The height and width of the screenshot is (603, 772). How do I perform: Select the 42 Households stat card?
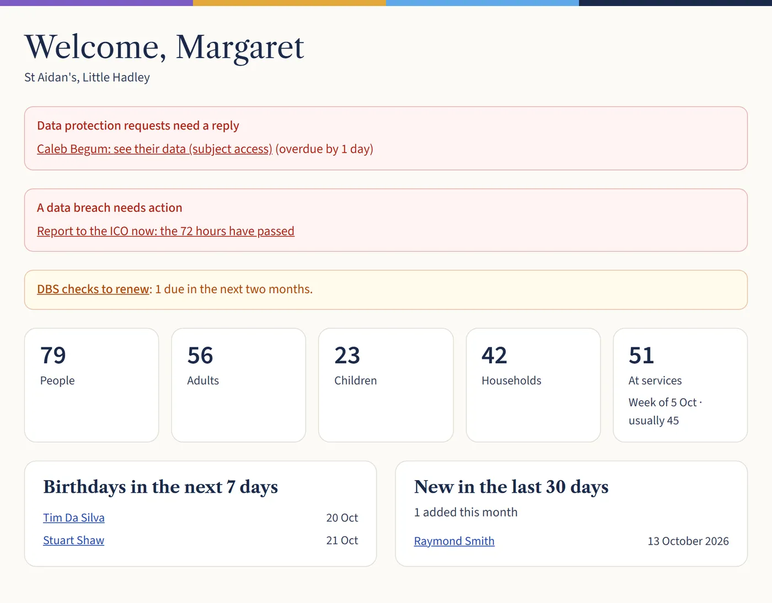pyautogui.click(x=533, y=385)
